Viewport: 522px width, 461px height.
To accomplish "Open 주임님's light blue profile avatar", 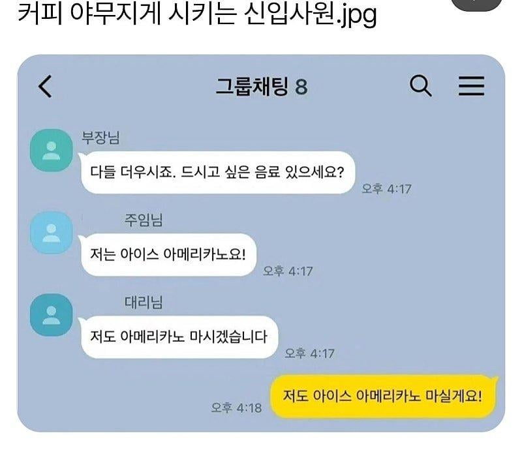I will 52,233.
